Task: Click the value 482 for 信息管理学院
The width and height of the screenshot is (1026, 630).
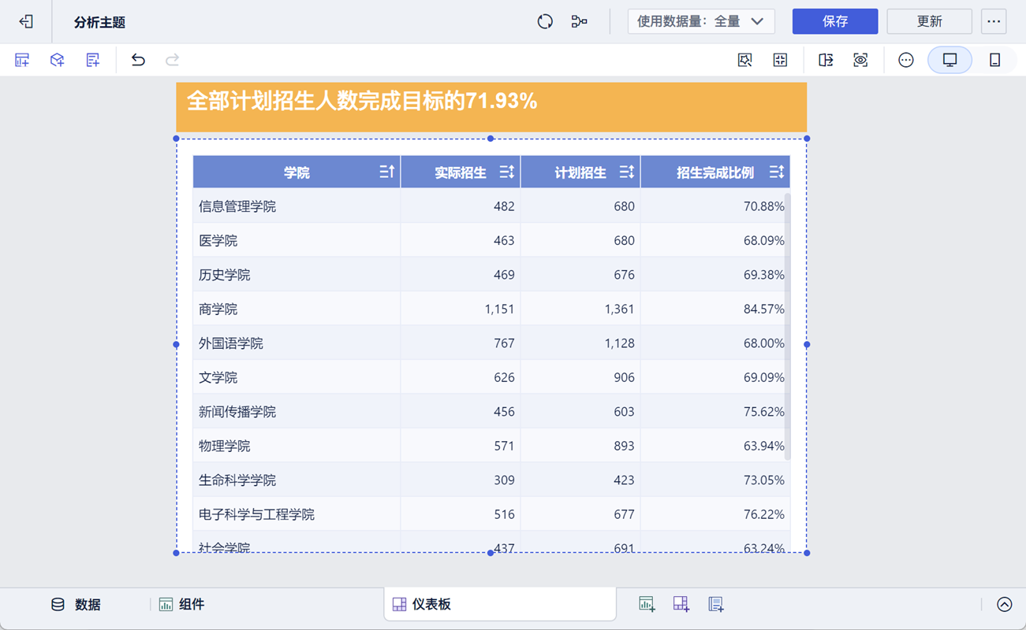Action: 504,206
